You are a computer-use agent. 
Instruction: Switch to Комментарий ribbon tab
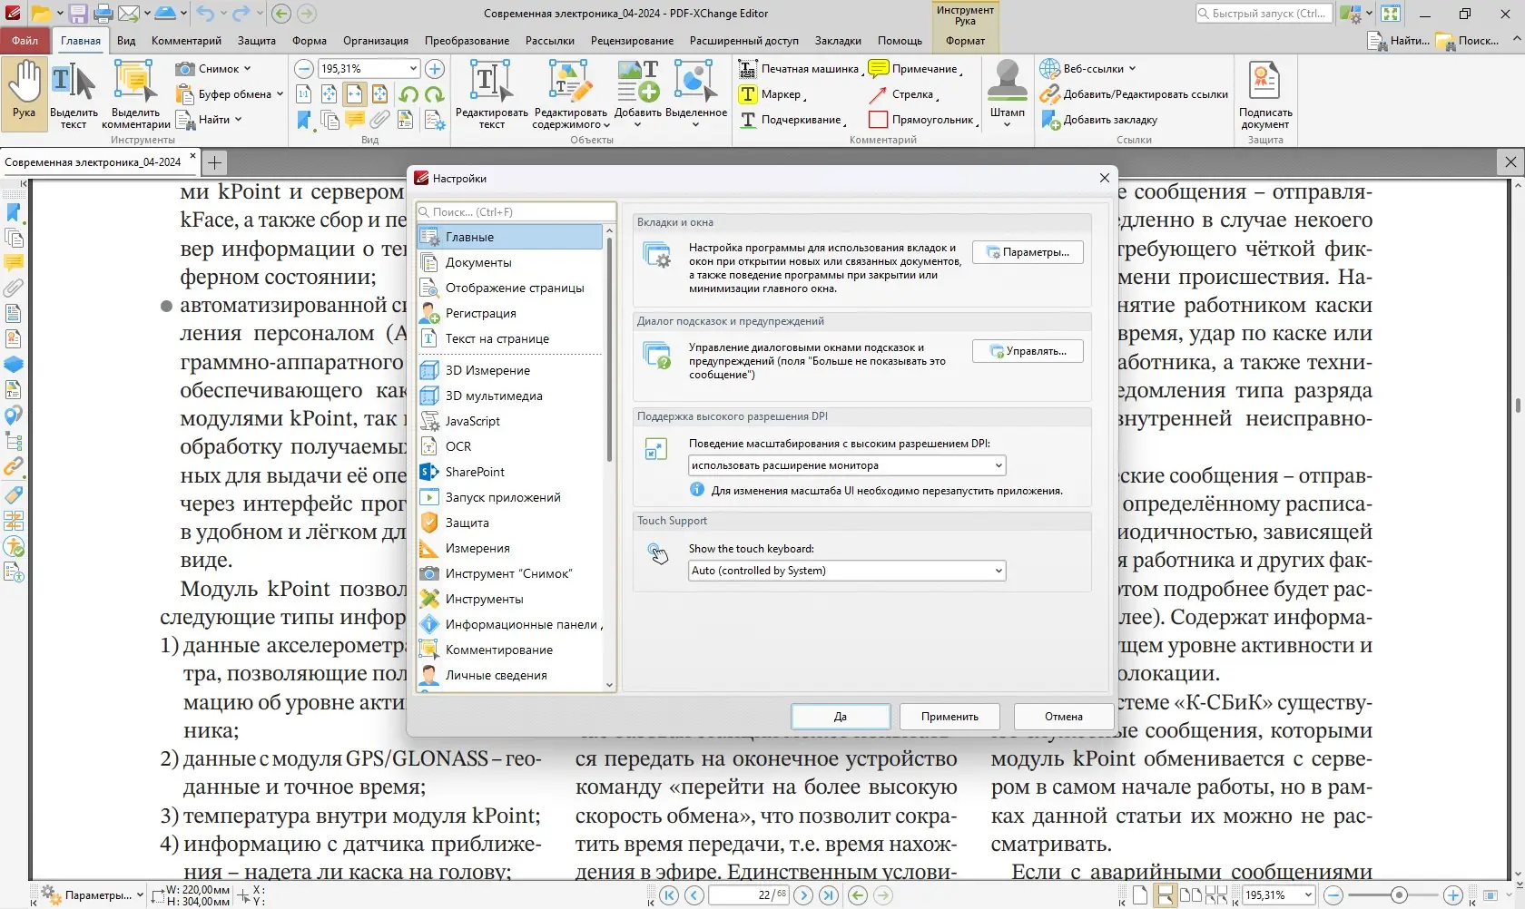coord(186,41)
